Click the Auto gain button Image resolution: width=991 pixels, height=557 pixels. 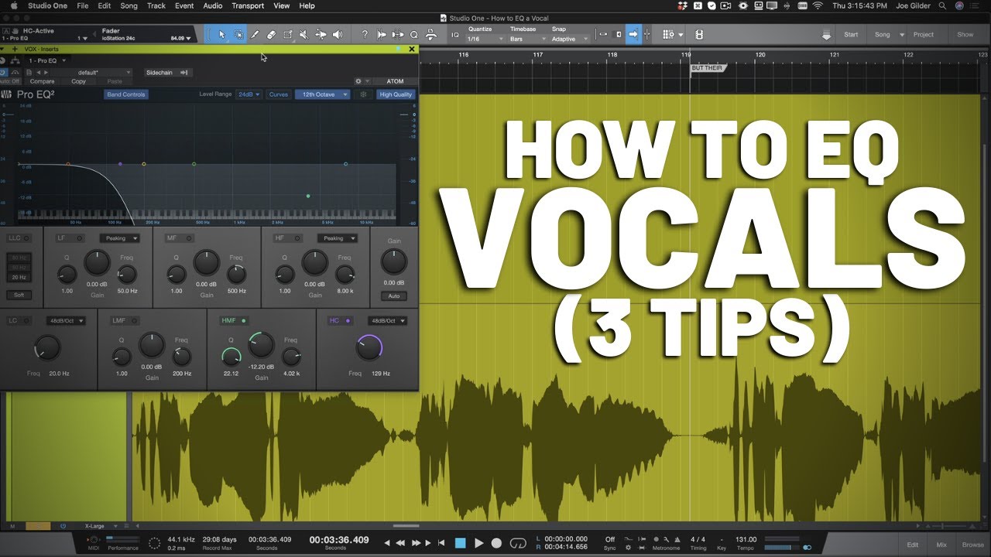(393, 296)
